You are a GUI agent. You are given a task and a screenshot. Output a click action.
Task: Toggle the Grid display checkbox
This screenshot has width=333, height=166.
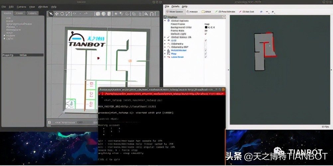(206, 40)
